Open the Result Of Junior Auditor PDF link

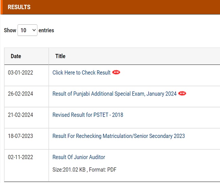(x=79, y=157)
